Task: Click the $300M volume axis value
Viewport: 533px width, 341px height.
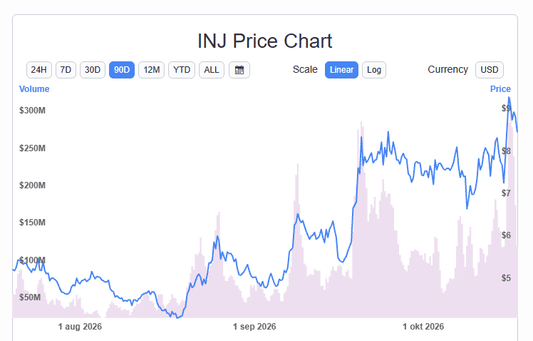Action: point(32,111)
